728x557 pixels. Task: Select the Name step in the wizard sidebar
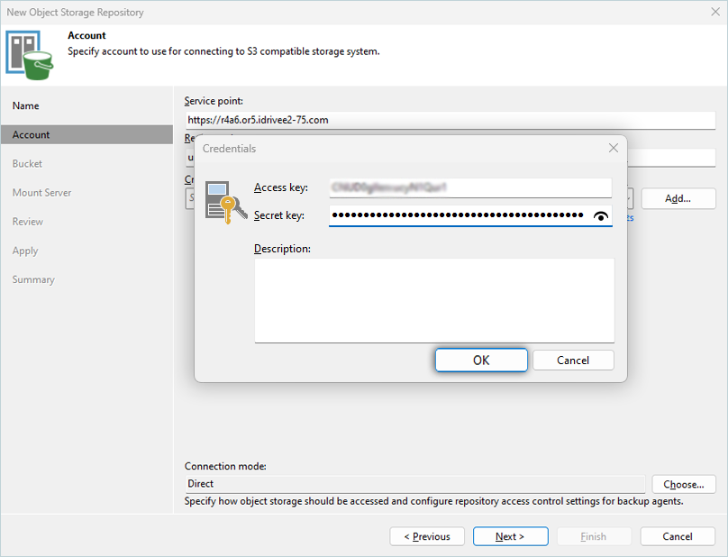26,105
